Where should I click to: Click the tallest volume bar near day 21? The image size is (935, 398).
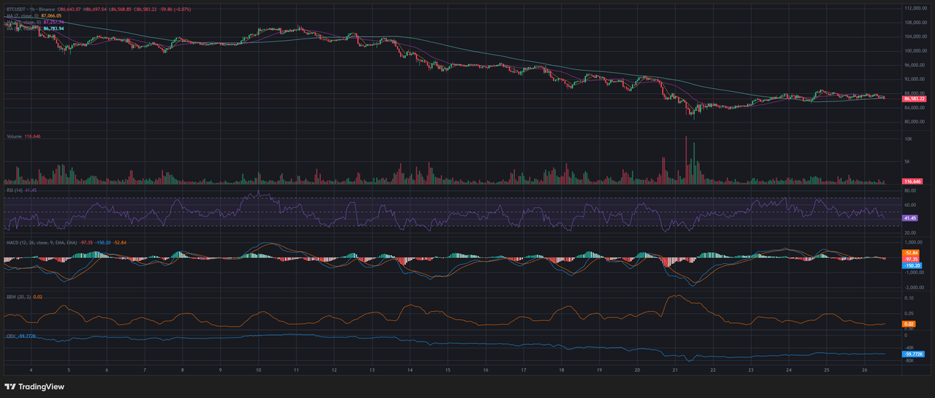tap(686, 160)
